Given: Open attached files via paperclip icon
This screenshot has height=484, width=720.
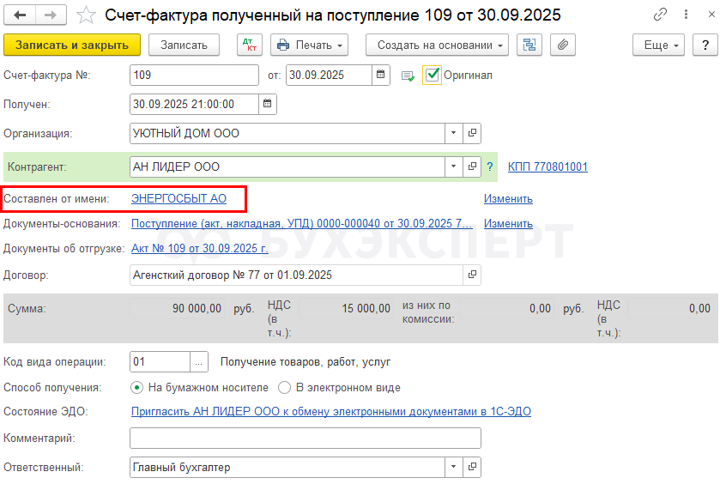Looking at the screenshot, I should (x=562, y=45).
